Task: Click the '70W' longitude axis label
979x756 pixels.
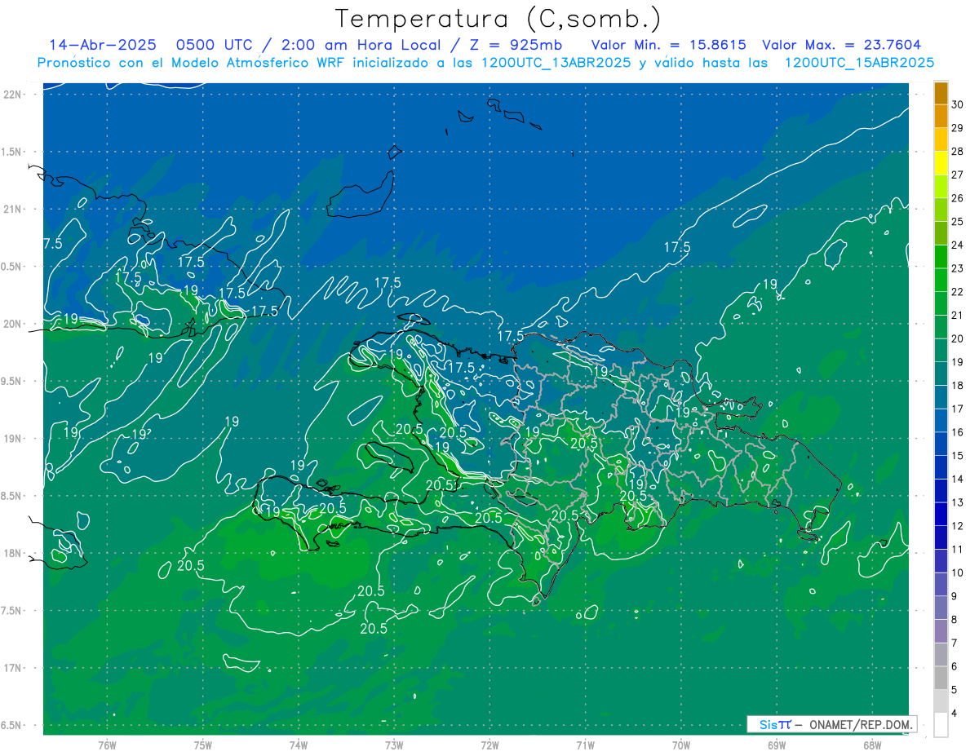Action: tap(681, 745)
